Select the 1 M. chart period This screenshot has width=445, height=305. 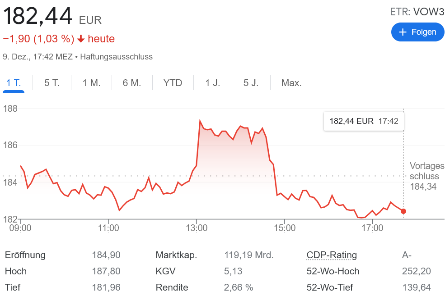tap(91, 83)
